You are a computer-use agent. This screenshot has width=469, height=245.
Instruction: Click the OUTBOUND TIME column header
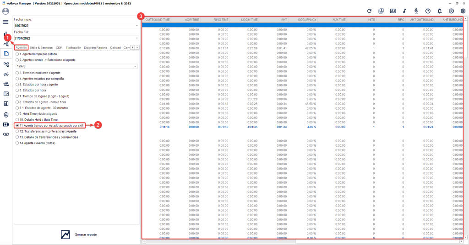[x=157, y=20]
